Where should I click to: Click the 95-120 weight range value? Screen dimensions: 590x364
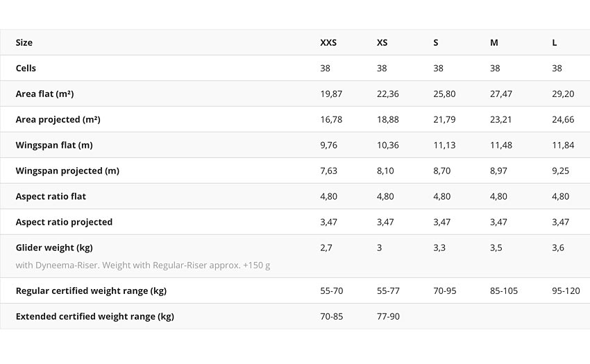point(566,291)
